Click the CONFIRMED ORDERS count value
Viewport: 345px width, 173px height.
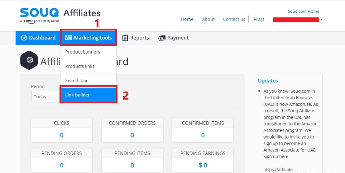pos(132,135)
